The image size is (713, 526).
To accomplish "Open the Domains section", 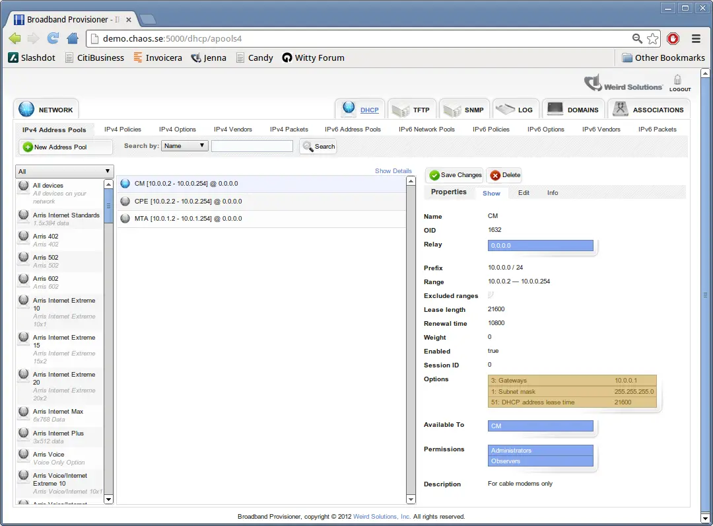I will 573,110.
